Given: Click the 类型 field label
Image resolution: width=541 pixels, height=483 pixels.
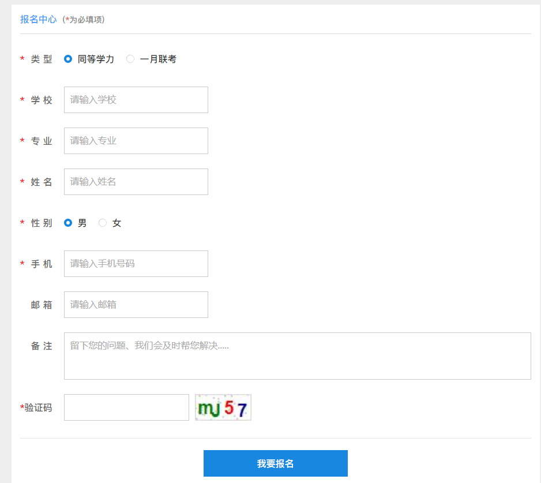Looking at the screenshot, I should [x=42, y=59].
